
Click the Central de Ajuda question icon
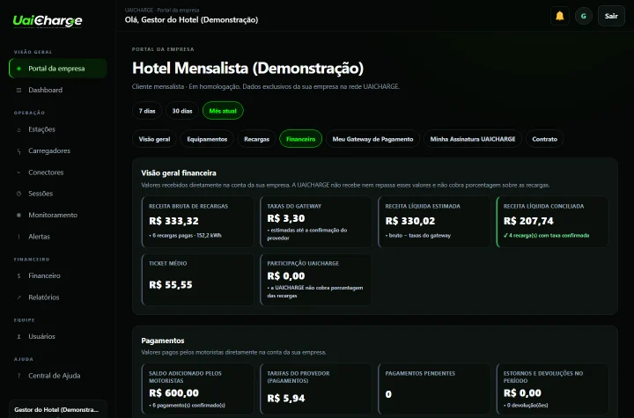tap(18, 376)
